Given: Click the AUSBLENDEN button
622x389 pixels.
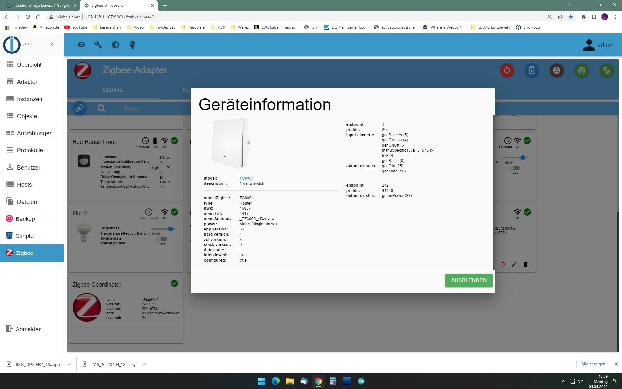Looking at the screenshot, I should tap(468, 280).
